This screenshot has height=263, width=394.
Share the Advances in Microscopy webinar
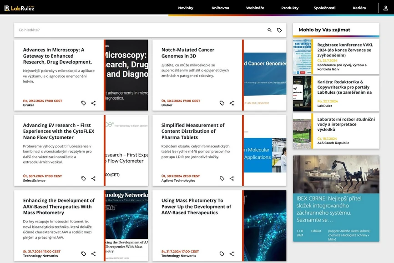click(93, 103)
